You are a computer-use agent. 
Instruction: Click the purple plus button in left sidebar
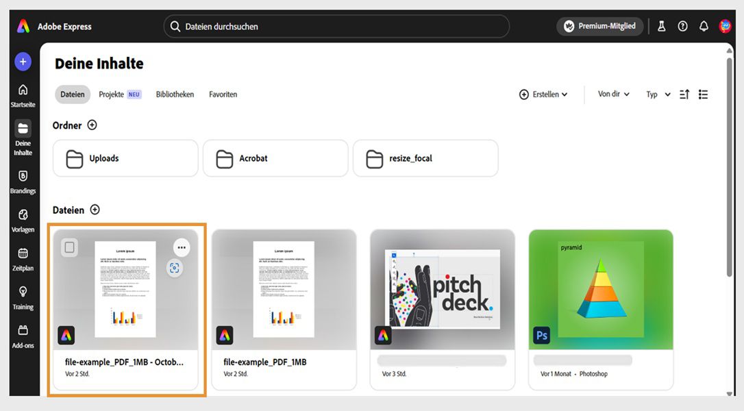click(x=23, y=61)
